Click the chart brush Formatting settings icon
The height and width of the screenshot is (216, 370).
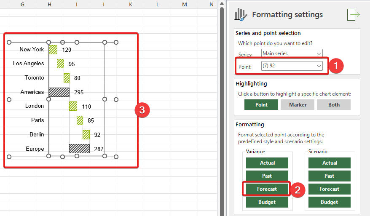(241, 14)
